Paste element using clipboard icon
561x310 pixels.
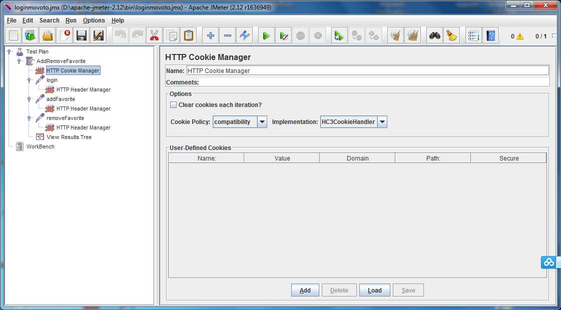[x=189, y=35]
